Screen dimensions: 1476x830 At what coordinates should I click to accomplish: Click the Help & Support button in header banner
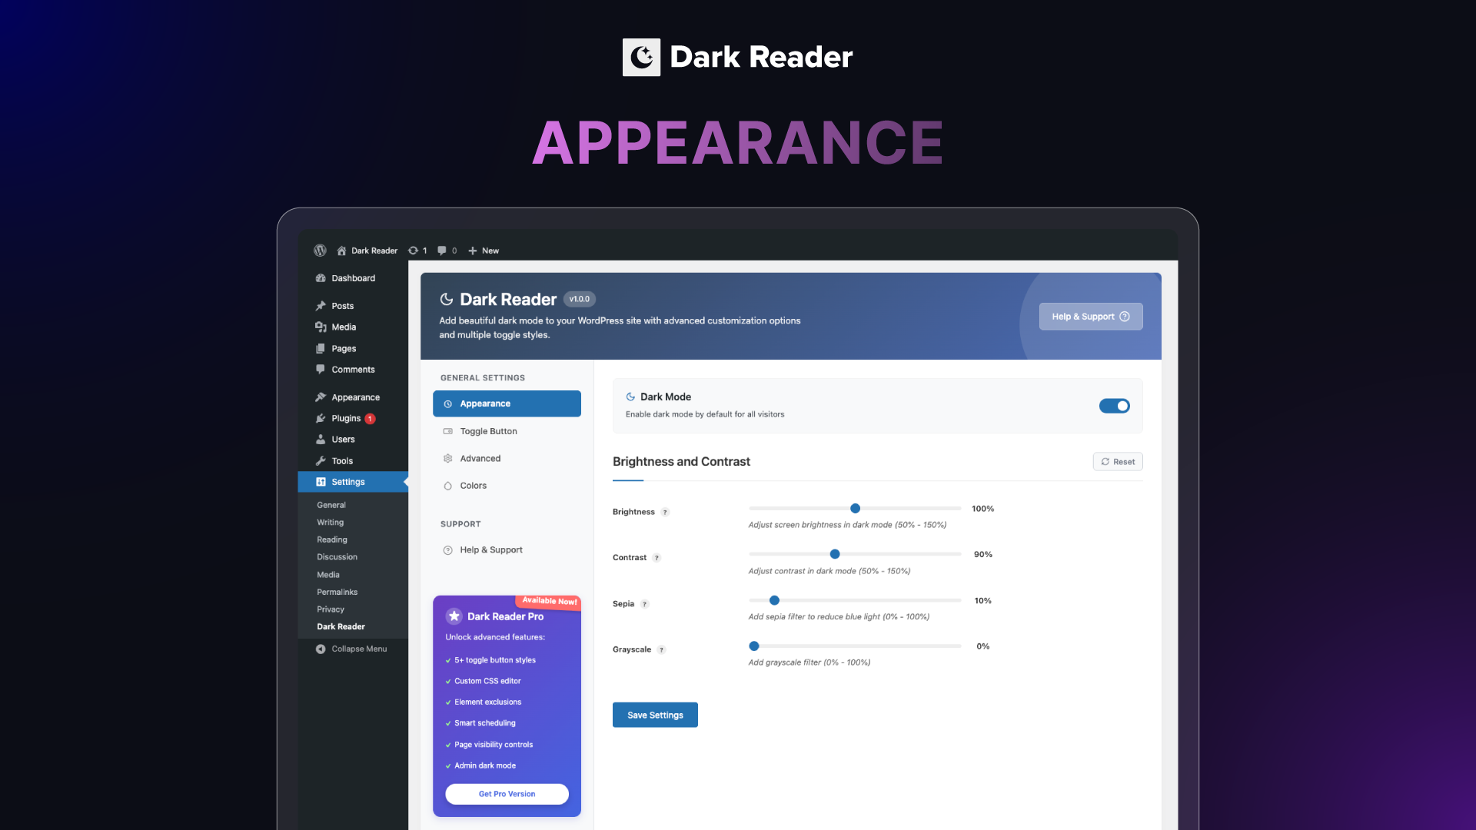coord(1091,317)
